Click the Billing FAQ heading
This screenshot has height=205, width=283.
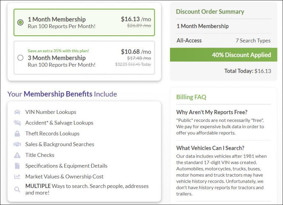click(x=191, y=97)
